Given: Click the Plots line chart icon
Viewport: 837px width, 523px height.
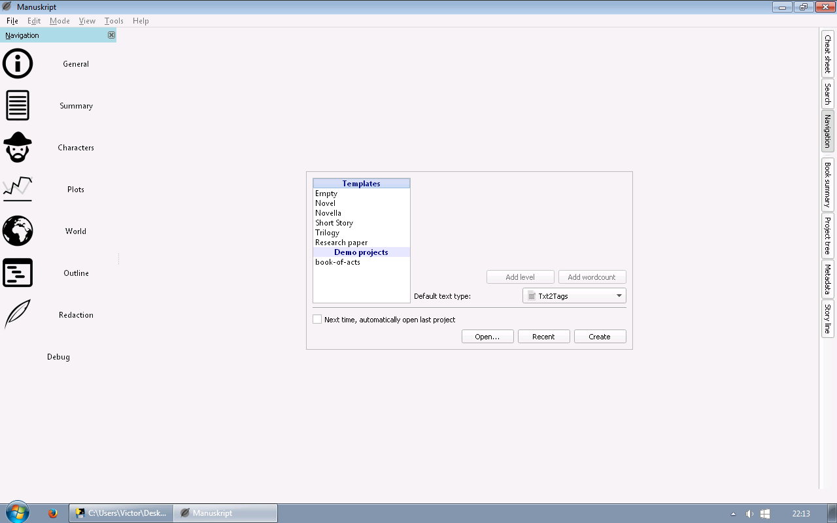Looking at the screenshot, I should [18, 189].
